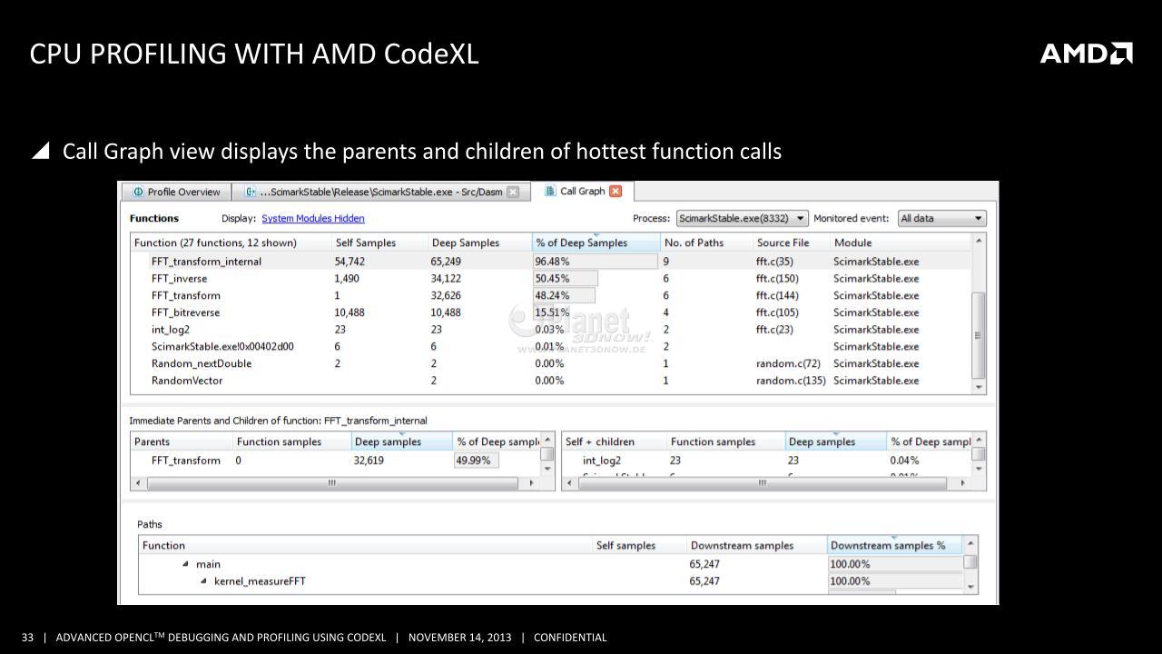Click the Src/Dasm tab icon

(251, 192)
